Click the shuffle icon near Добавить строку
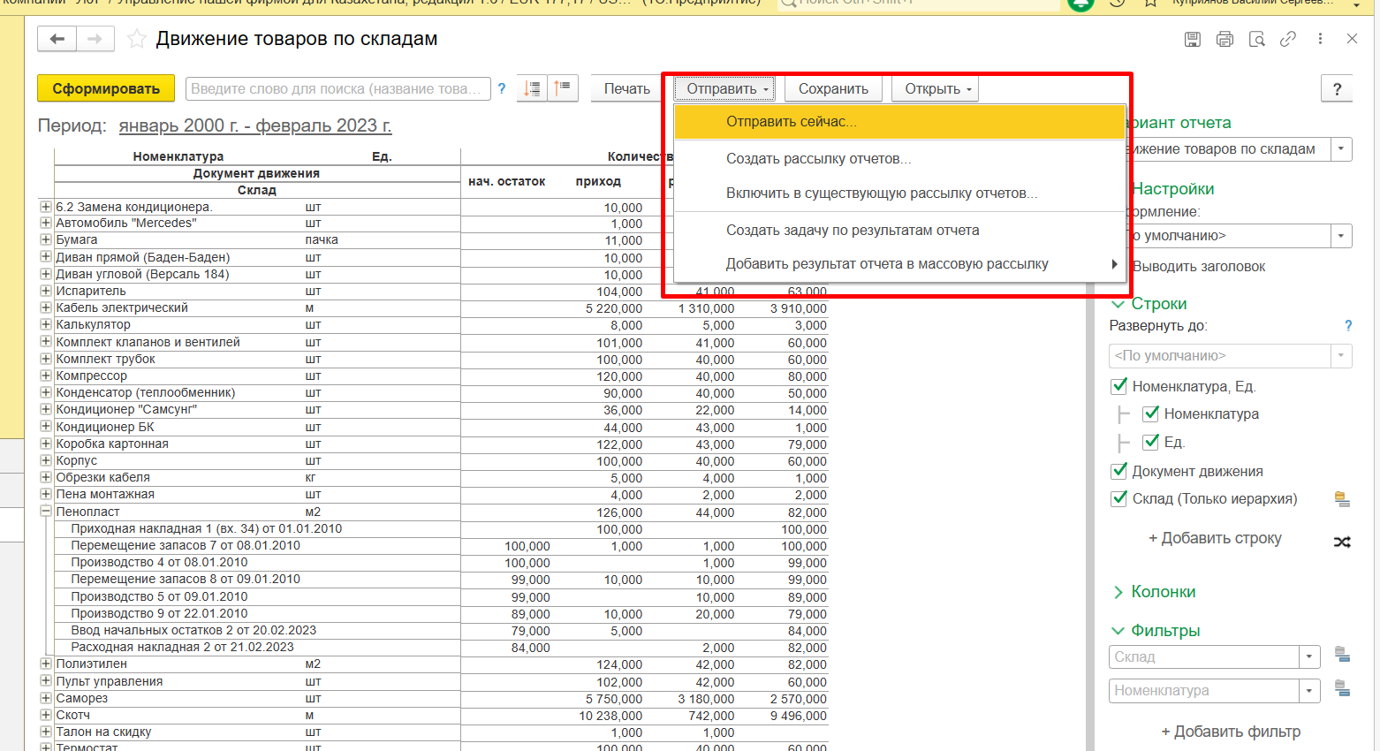This screenshot has width=1380, height=751. tap(1342, 541)
